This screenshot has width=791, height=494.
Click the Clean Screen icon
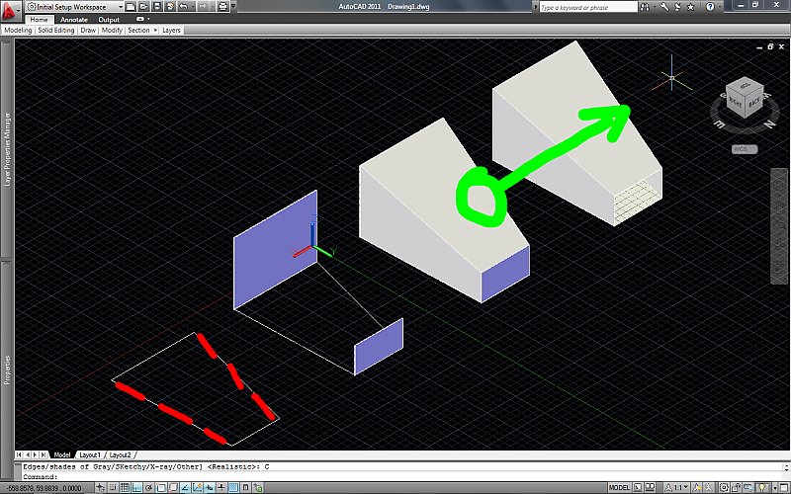point(784,487)
